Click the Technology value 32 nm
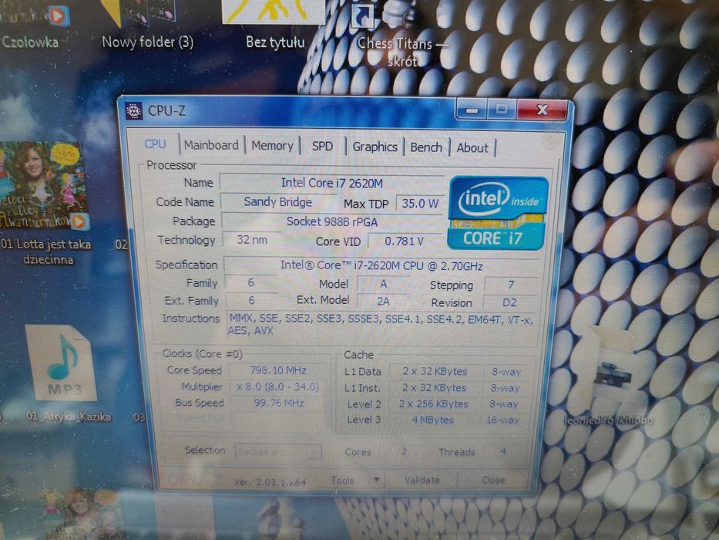719x540 pixels. 252,240
